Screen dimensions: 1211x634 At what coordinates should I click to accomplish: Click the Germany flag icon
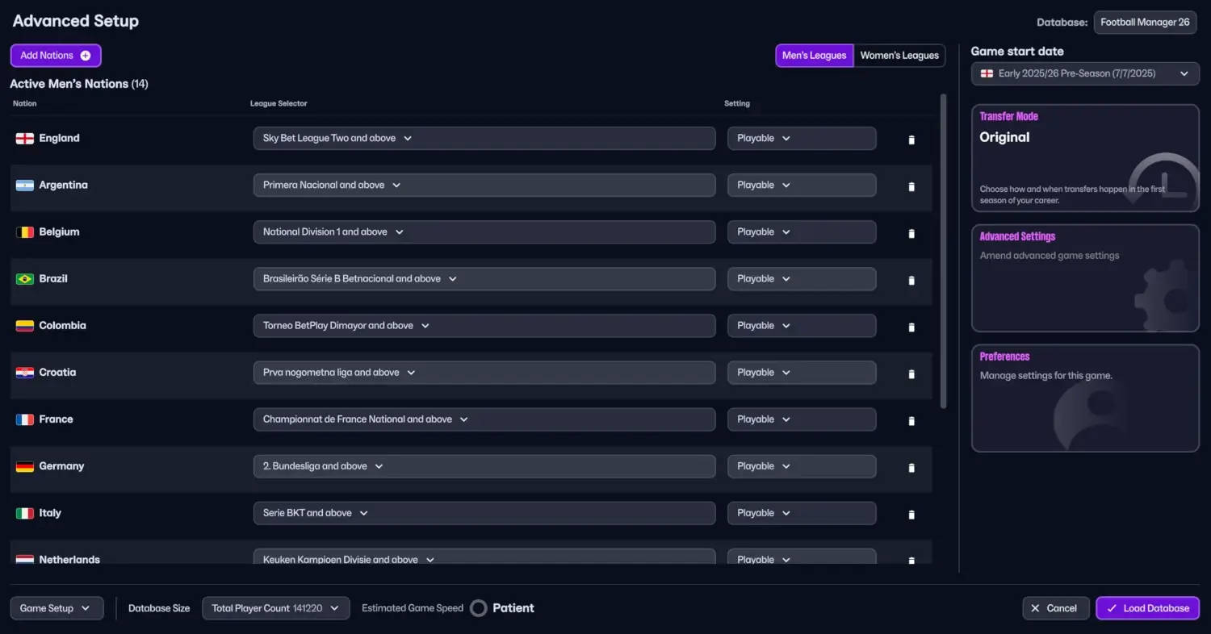[x=25, y=466]
